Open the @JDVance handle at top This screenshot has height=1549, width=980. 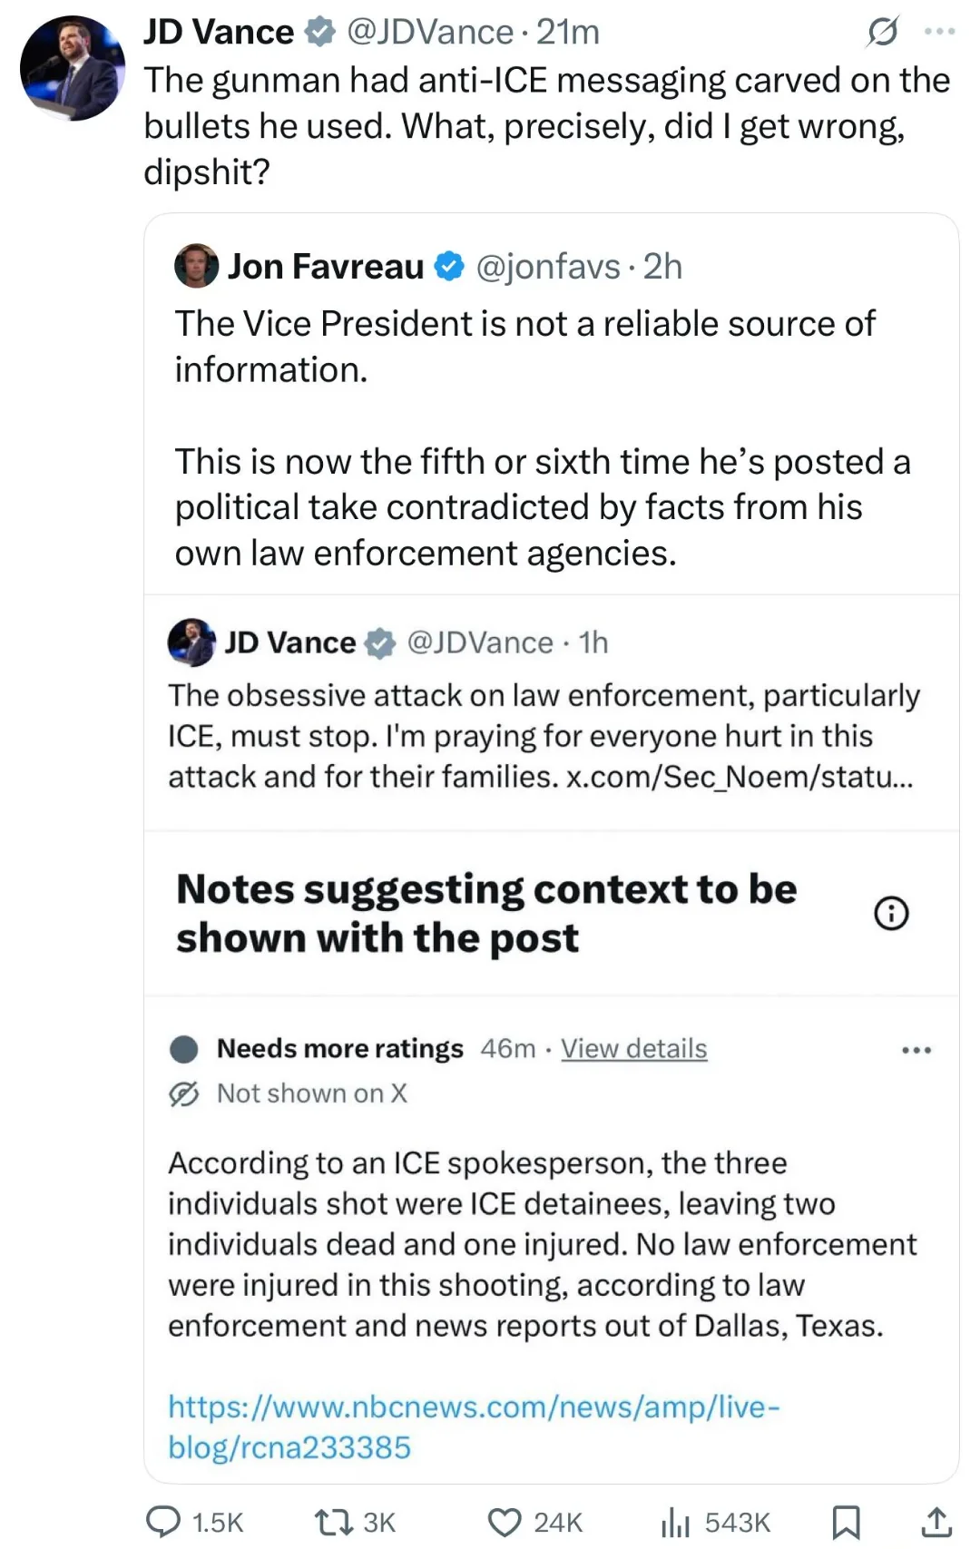pos(430,33)
